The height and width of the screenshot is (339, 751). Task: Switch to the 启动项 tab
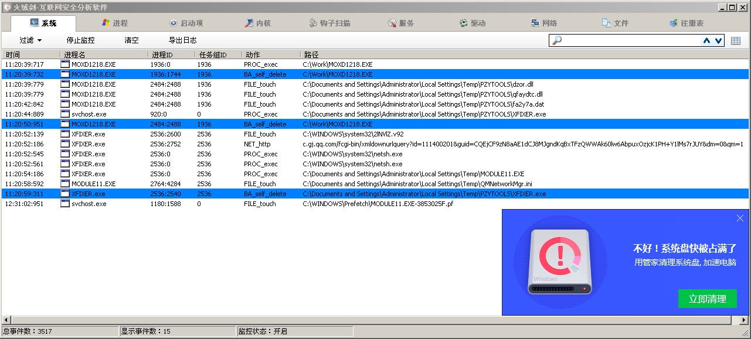point(186,23)
